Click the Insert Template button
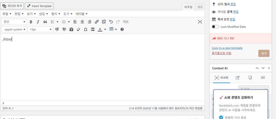Image resolution: width=276 pixels, height=119 pixels. point(39,6)
